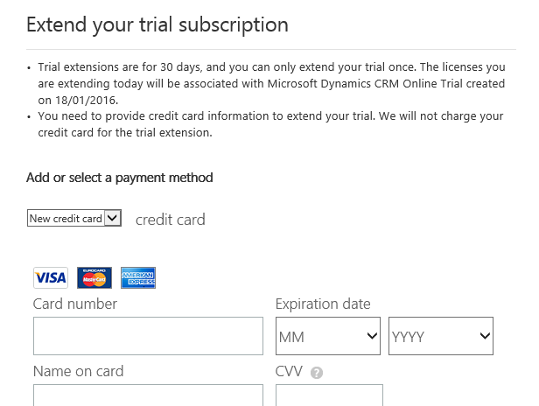Screen dimensions: 539x406
Task: Click into the Name on card field
Action: (x=148, y=395)
